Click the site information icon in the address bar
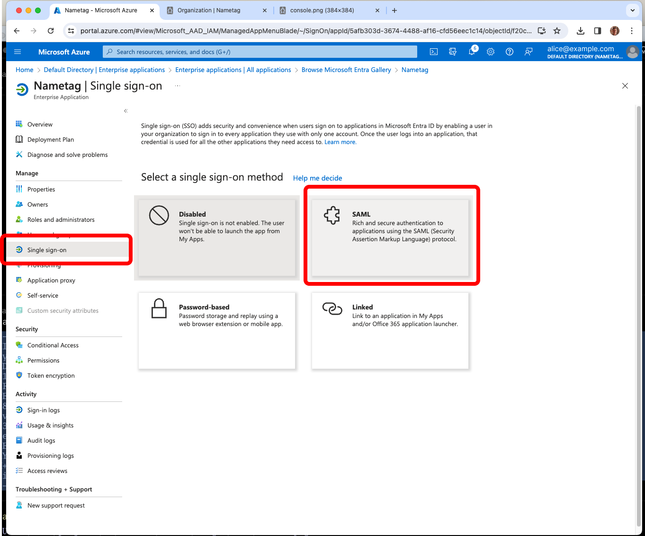The image size is (645, 536). pyautogui.click(x=71, y=31)
